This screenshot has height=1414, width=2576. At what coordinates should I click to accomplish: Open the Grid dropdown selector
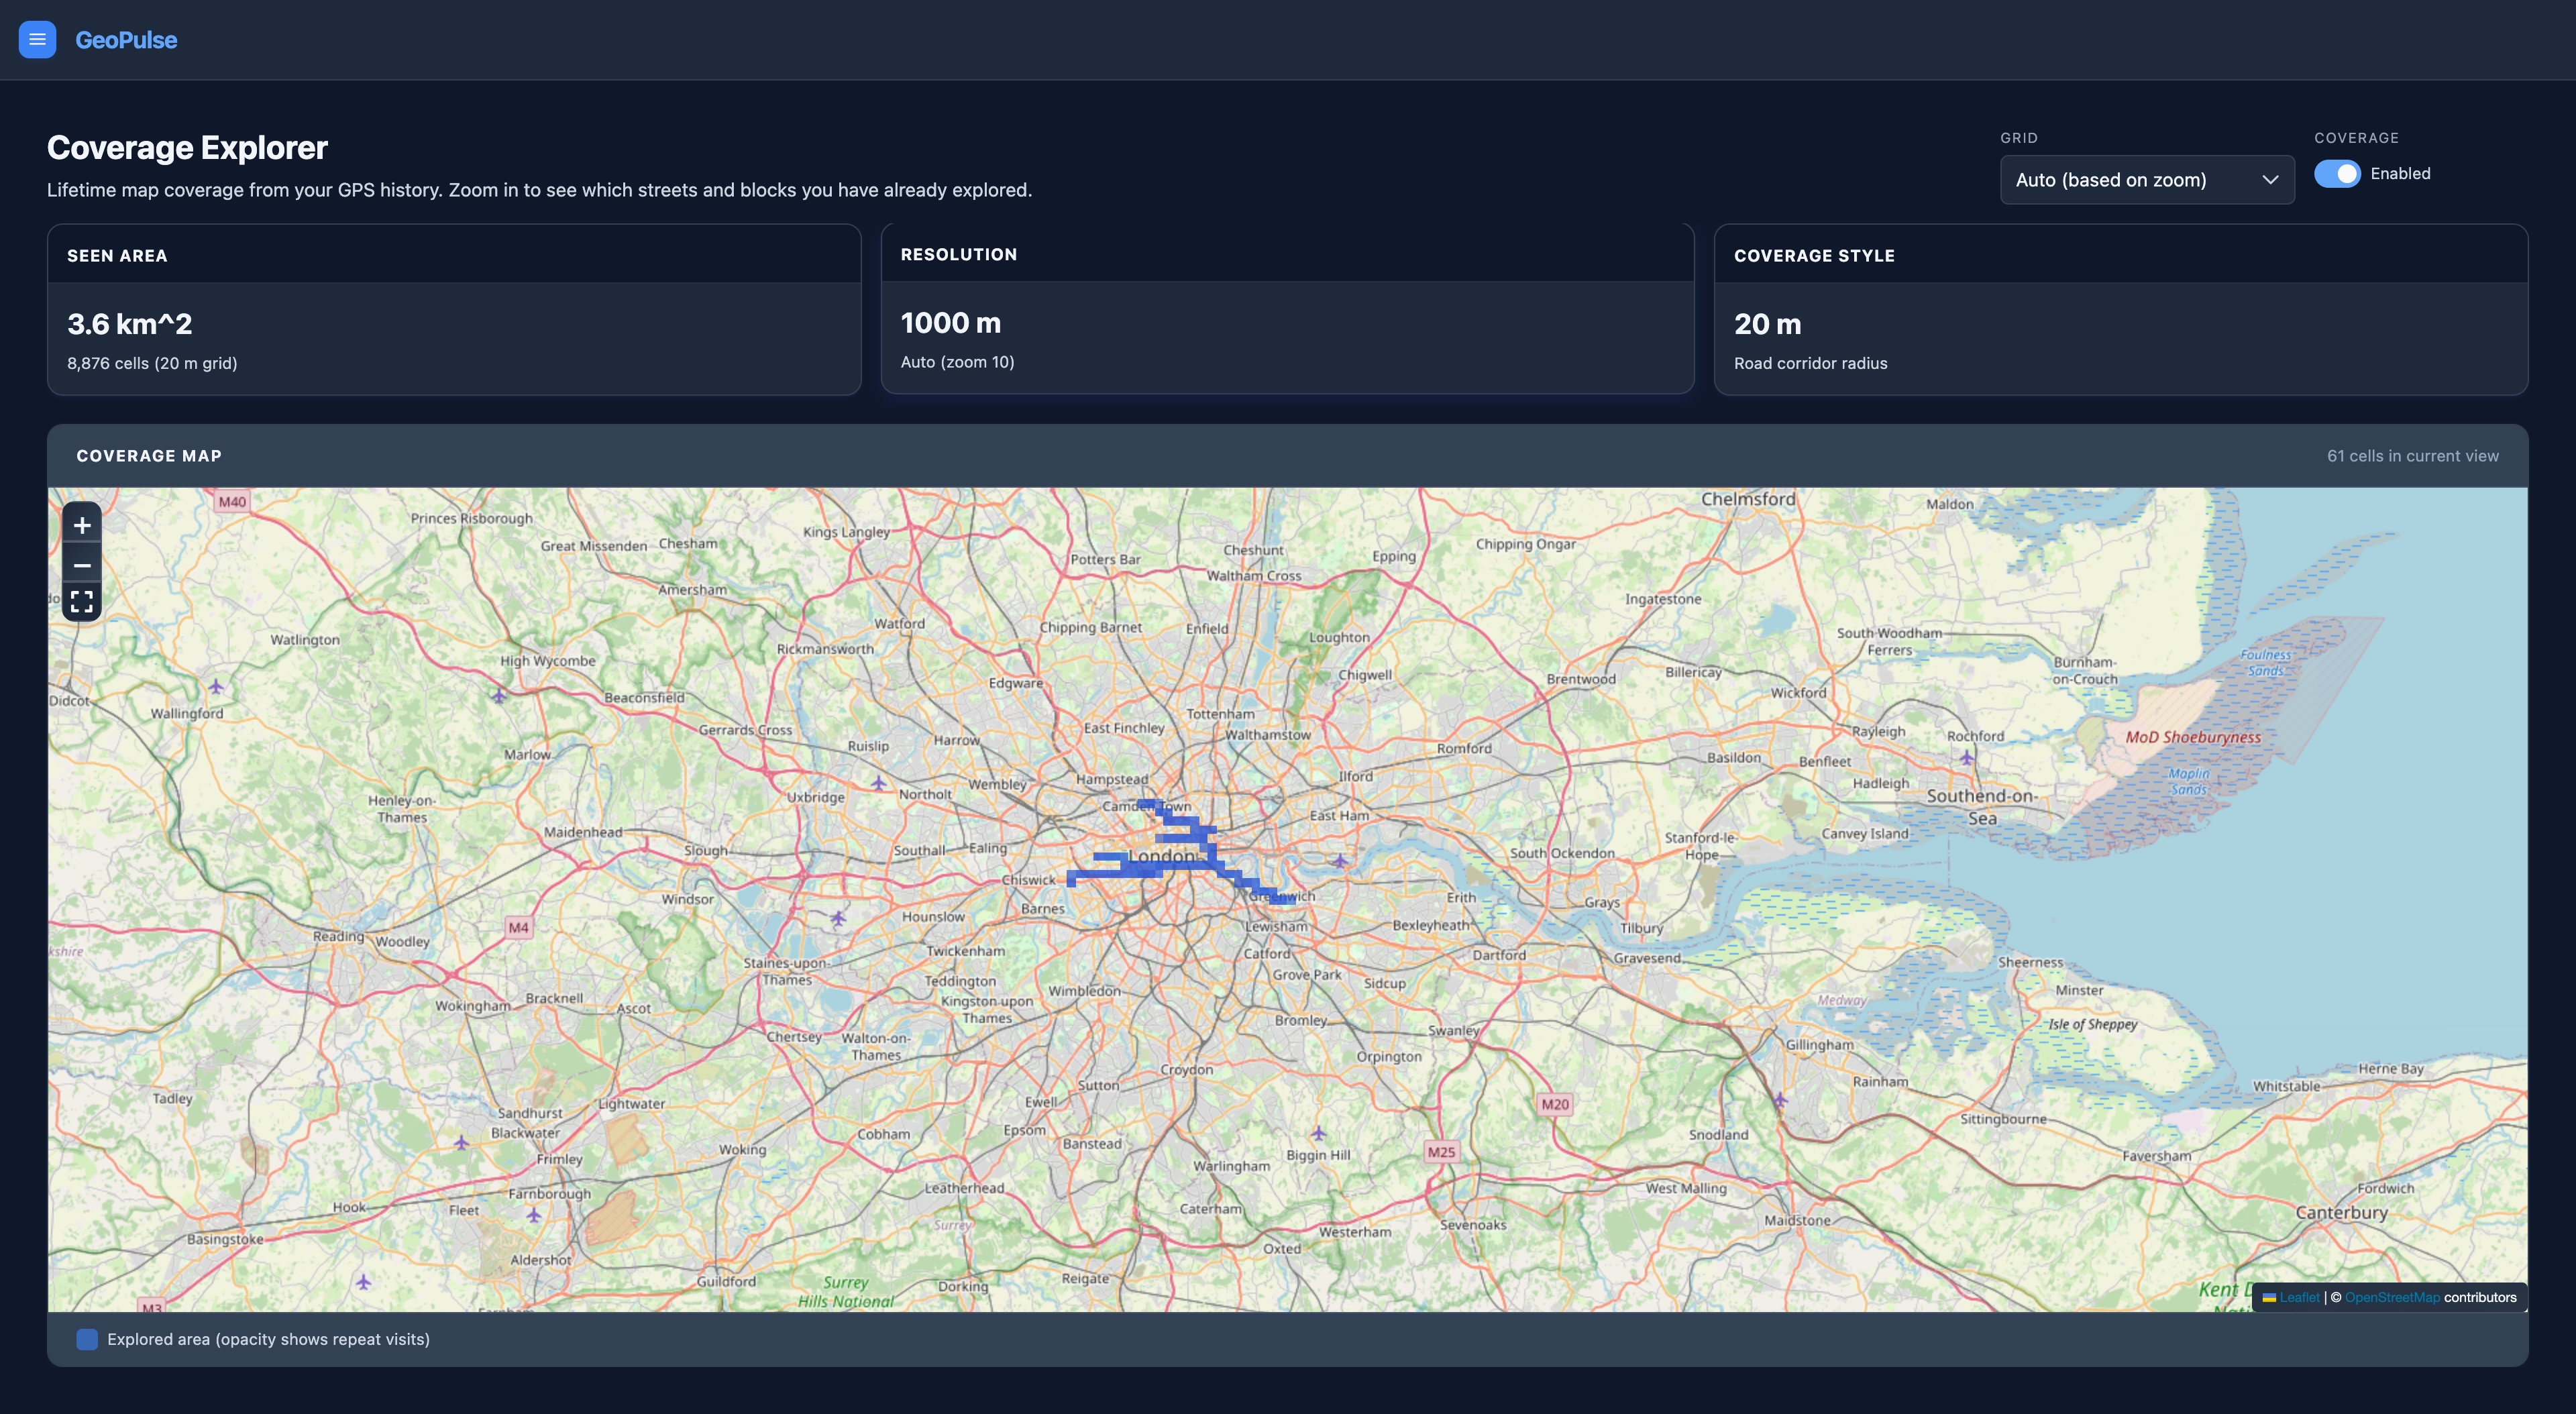[2147, 180]
